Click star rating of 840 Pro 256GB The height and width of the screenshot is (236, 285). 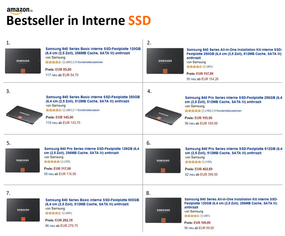click(193, 111)
